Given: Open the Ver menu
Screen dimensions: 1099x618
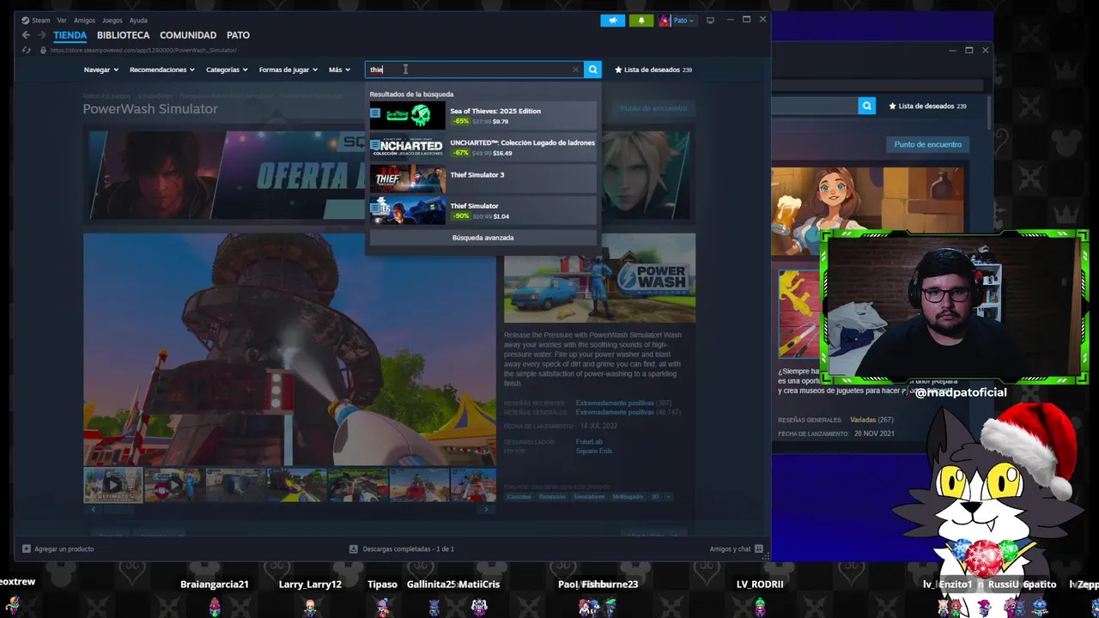Looking at the screenshot, I should click(x=62, y=21).
